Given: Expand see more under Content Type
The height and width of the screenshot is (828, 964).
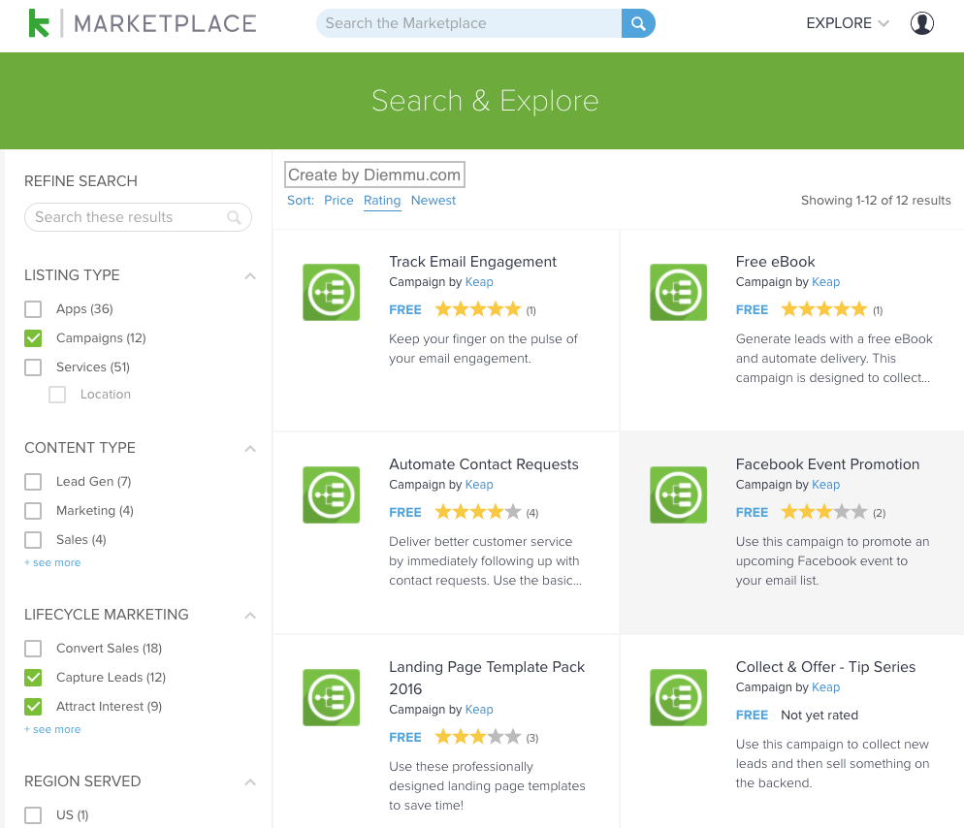Looking at the screenshot, I should pyautogui.click(x=53, y=562).
